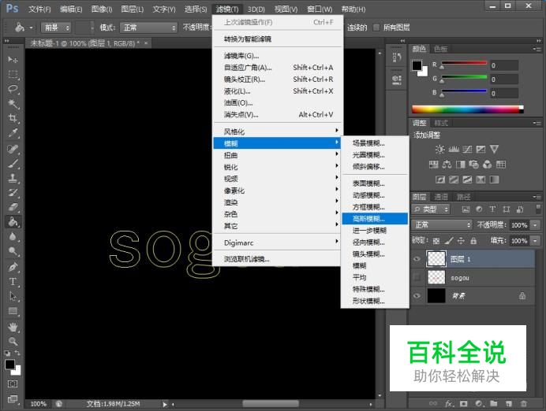Select the Eyedropper tool
Image resolution: width=546 pixels, height=411 pixels.
coord(13,133)
